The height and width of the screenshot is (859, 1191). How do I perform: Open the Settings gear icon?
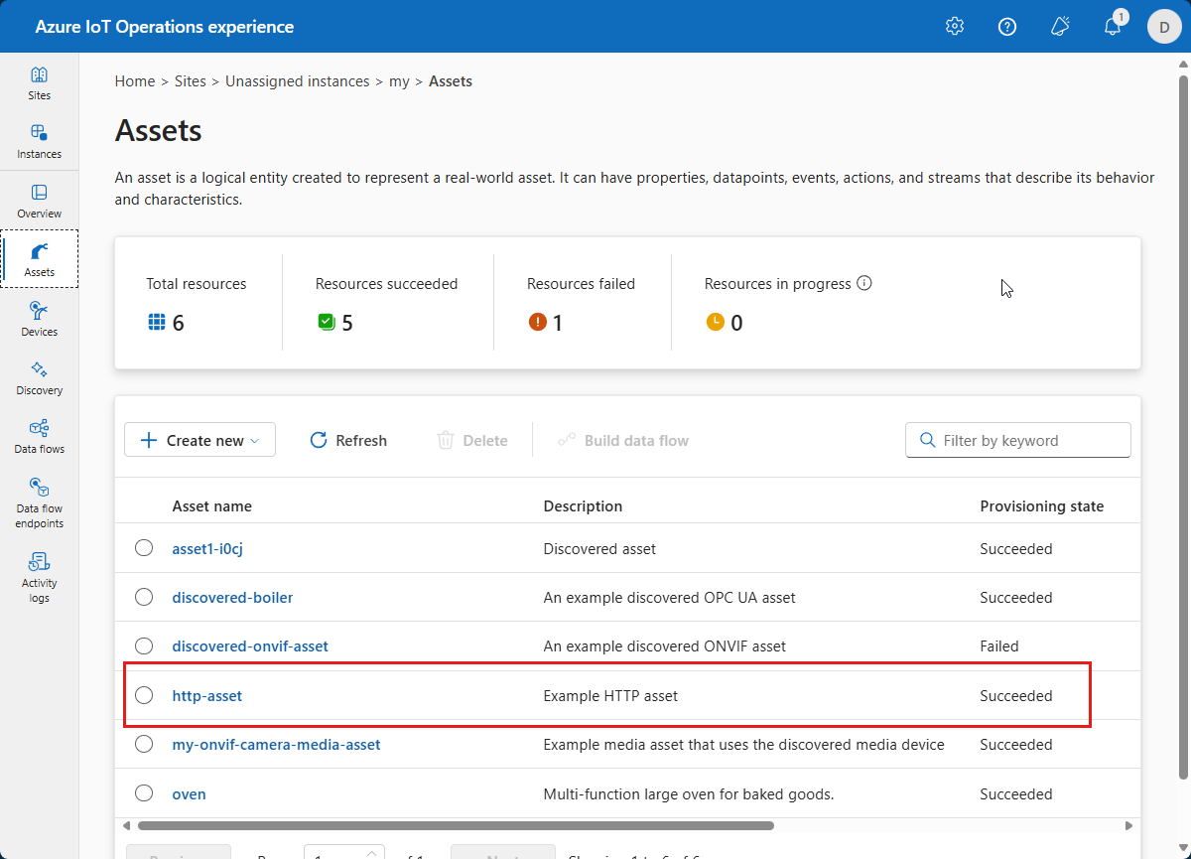coord(955,27)
